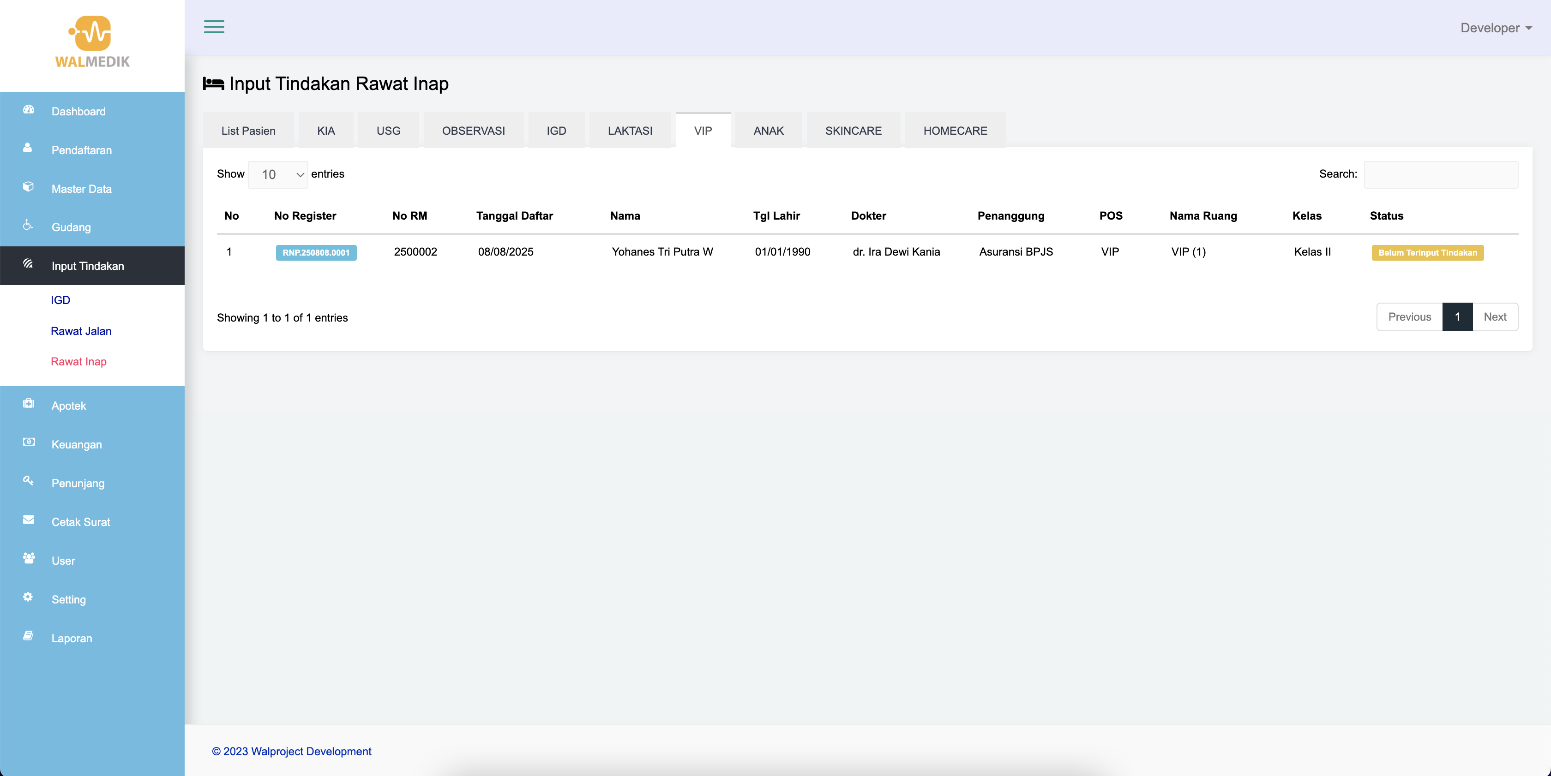Viewport: 1551px width, 776px height.
Task: Focus the Search input field
Action: click(1441, 174)
